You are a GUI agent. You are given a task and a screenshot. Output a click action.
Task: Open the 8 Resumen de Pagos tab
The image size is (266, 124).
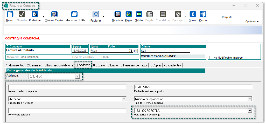[134, 65]
